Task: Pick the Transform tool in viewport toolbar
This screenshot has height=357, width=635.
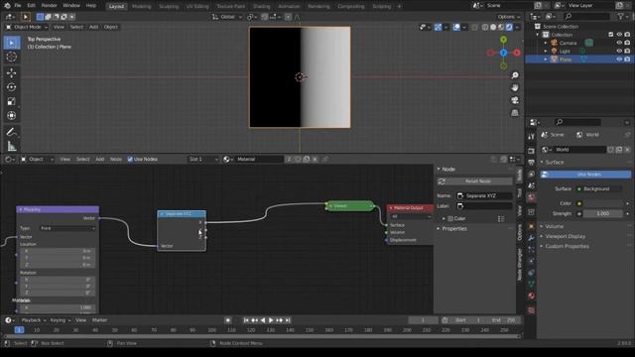Action: point(12,115)
